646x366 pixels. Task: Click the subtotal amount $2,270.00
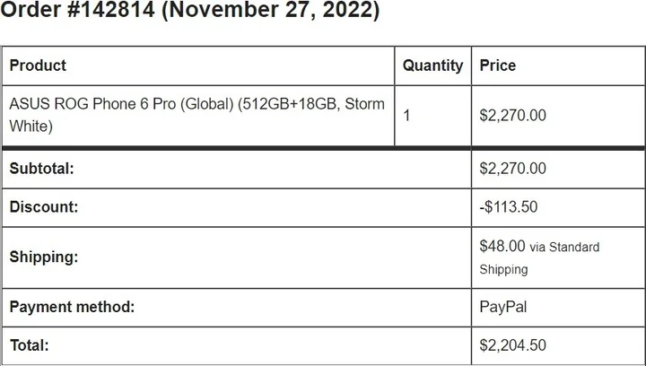point(513,168)
